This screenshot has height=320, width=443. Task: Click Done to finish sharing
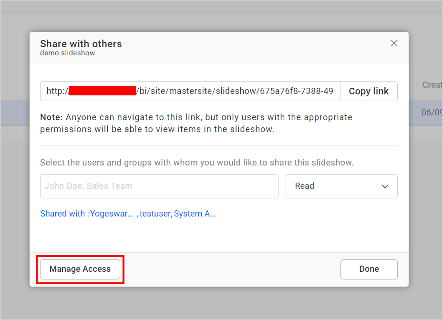369,269
